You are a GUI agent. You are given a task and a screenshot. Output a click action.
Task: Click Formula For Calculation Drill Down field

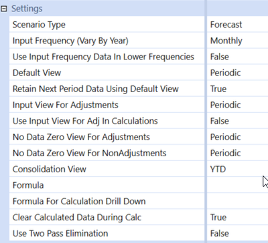(238, 201)
